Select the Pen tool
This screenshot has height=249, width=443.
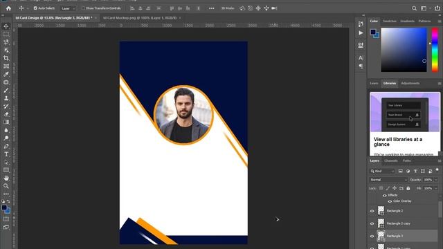pyautogui.click(x=6, y=146)
